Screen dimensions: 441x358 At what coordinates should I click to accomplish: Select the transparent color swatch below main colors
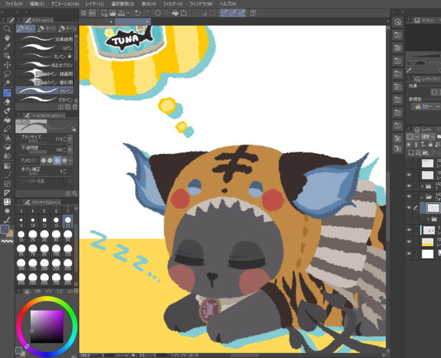pos(7,241)
